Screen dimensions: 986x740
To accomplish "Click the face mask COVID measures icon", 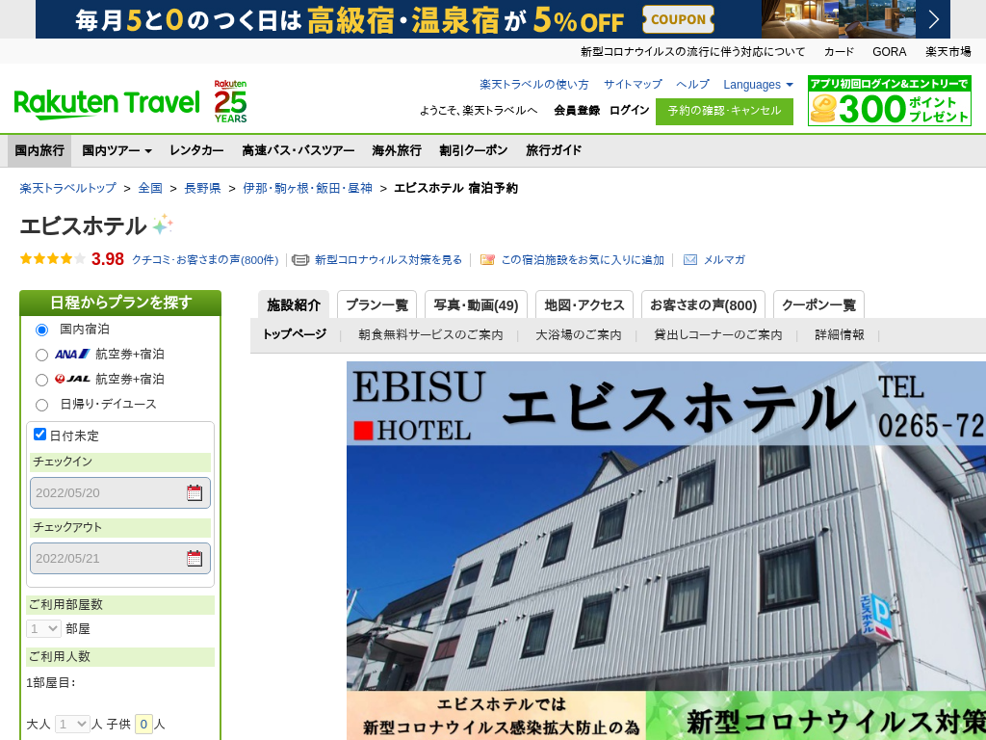I will (300, 260).
